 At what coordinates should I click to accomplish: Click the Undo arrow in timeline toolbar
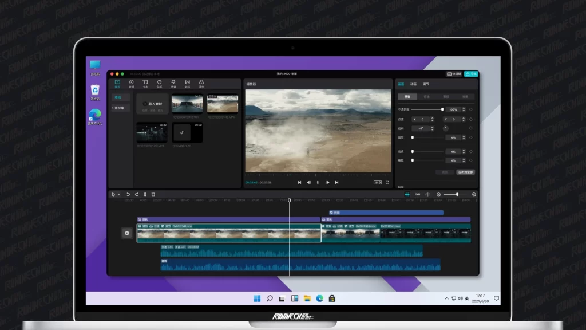tap(128, 195)
